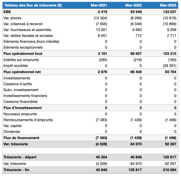The height and width of the screenshot is (176, 181).
Task: Click the 'Flux opérationnel brut' row label
Action: click(23, 54)
